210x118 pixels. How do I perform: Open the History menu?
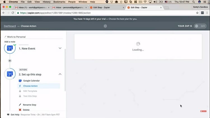46,2
